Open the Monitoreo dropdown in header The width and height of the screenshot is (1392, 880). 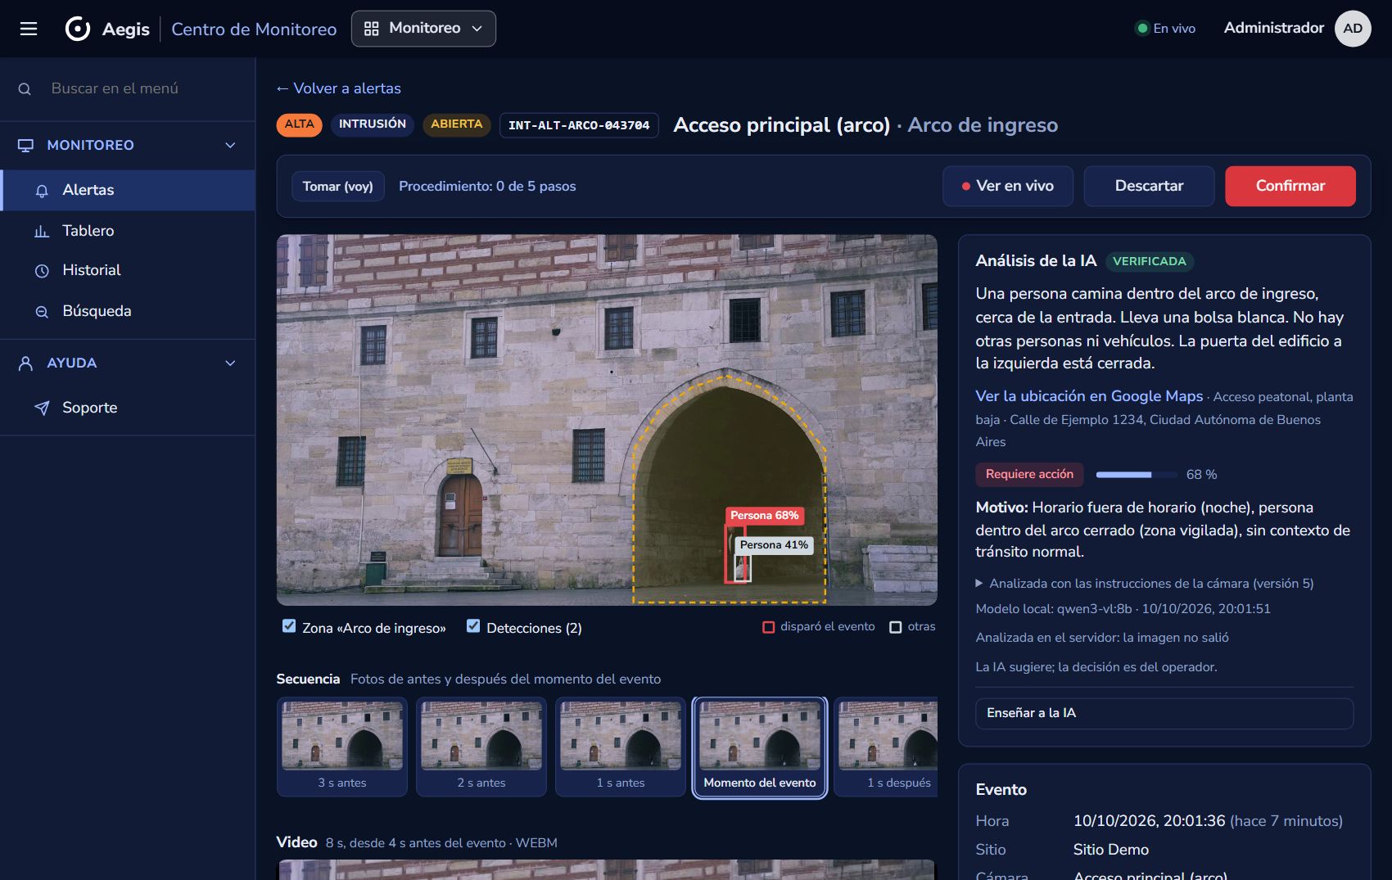point(423,29)
